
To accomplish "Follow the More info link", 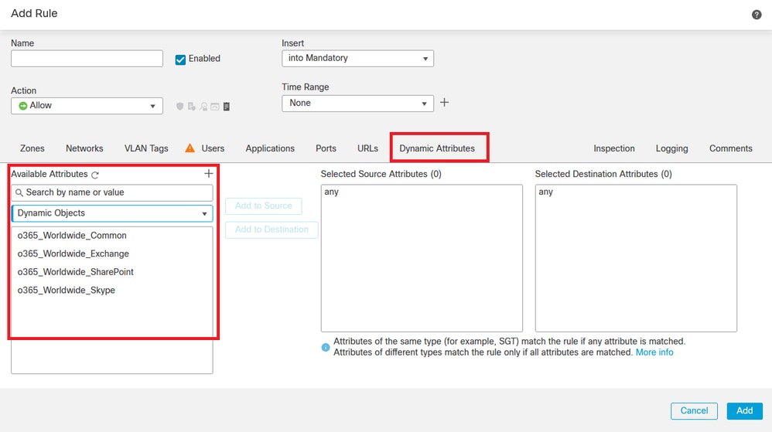I will coord(654,352).
